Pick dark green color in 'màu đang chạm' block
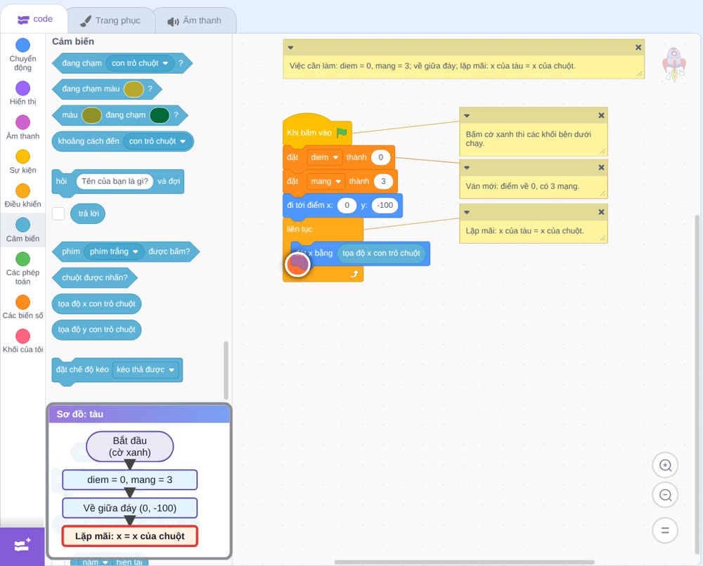Viewport: 703px width, 566px height. [x=159, y=115]
